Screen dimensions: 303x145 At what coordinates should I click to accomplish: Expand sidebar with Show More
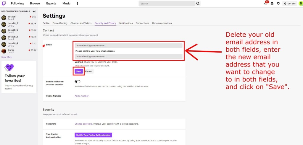click(7, 57)
